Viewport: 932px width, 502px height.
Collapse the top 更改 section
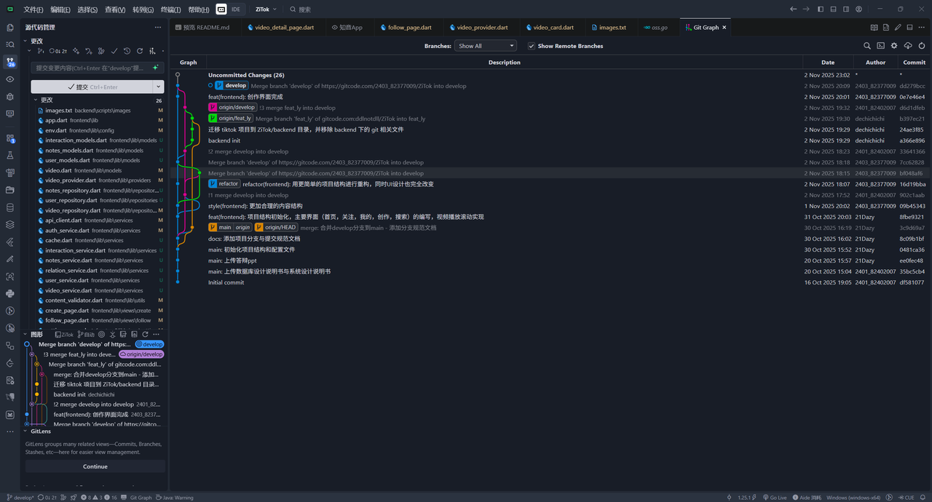click(x=27, y=41)
